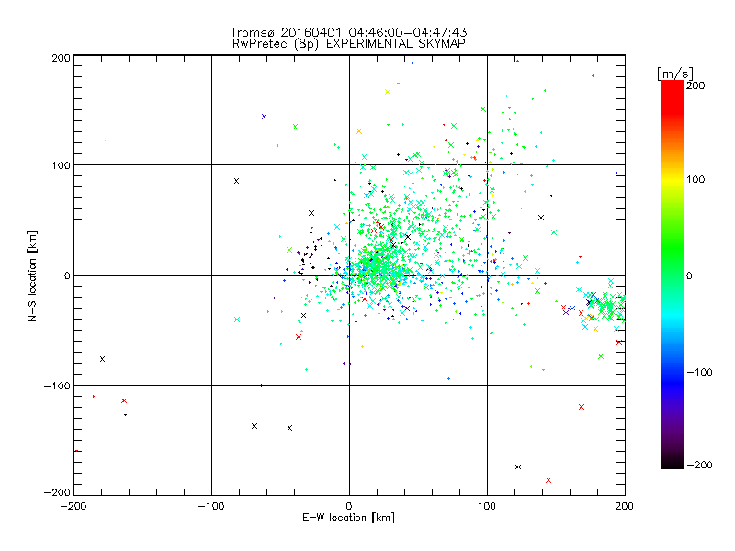Click y-axis tick label '-100'
Viewport: 735px width, 551px height.
pyautogui.click(x=57, y=386)
